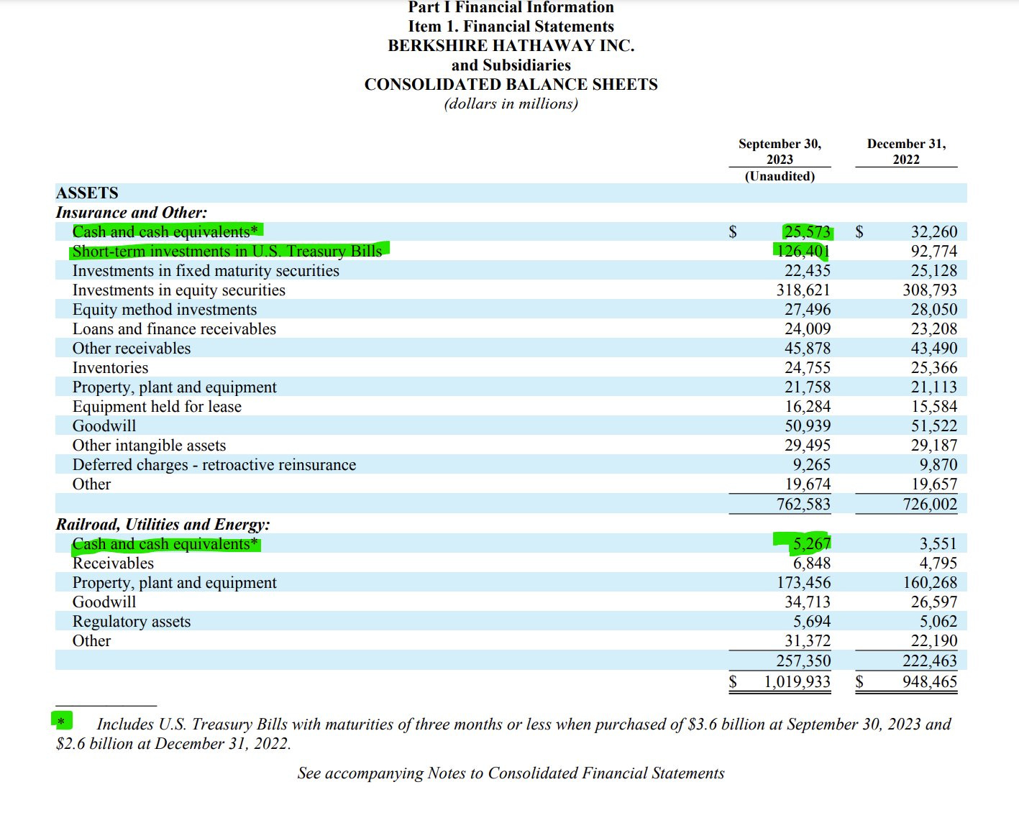Click 'Regulatory assets' row label
Viewport: 1019px width, 833px height.
[x=132, y=621]
